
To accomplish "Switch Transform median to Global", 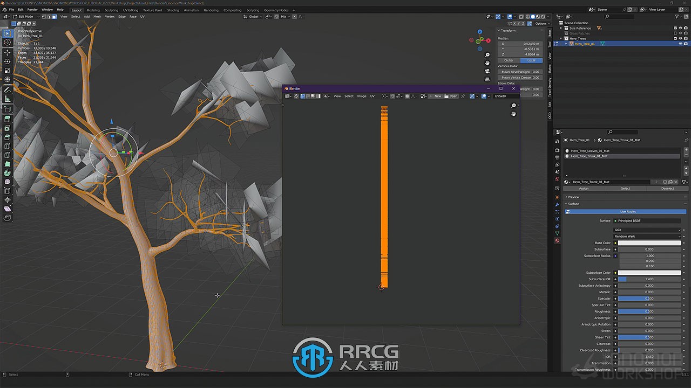I will pyautogui.click(x=509, y=60).
